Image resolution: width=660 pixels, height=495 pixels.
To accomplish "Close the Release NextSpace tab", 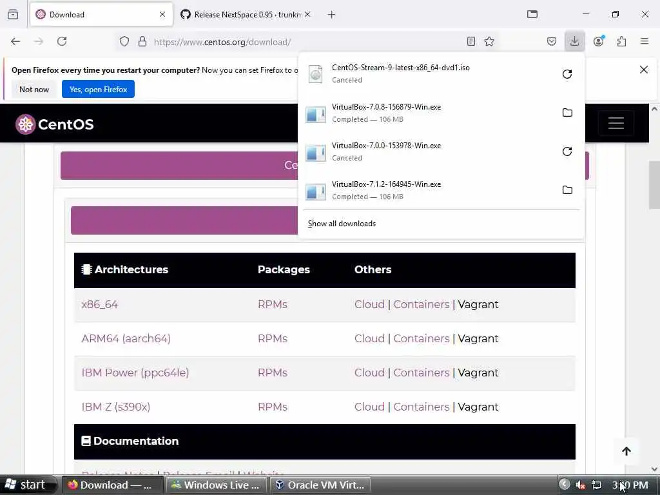I will click(307, 15).
